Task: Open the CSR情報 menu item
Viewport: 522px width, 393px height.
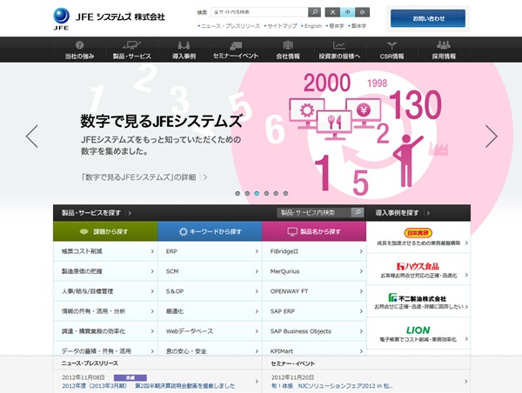Action: click(x=391, y=50)
